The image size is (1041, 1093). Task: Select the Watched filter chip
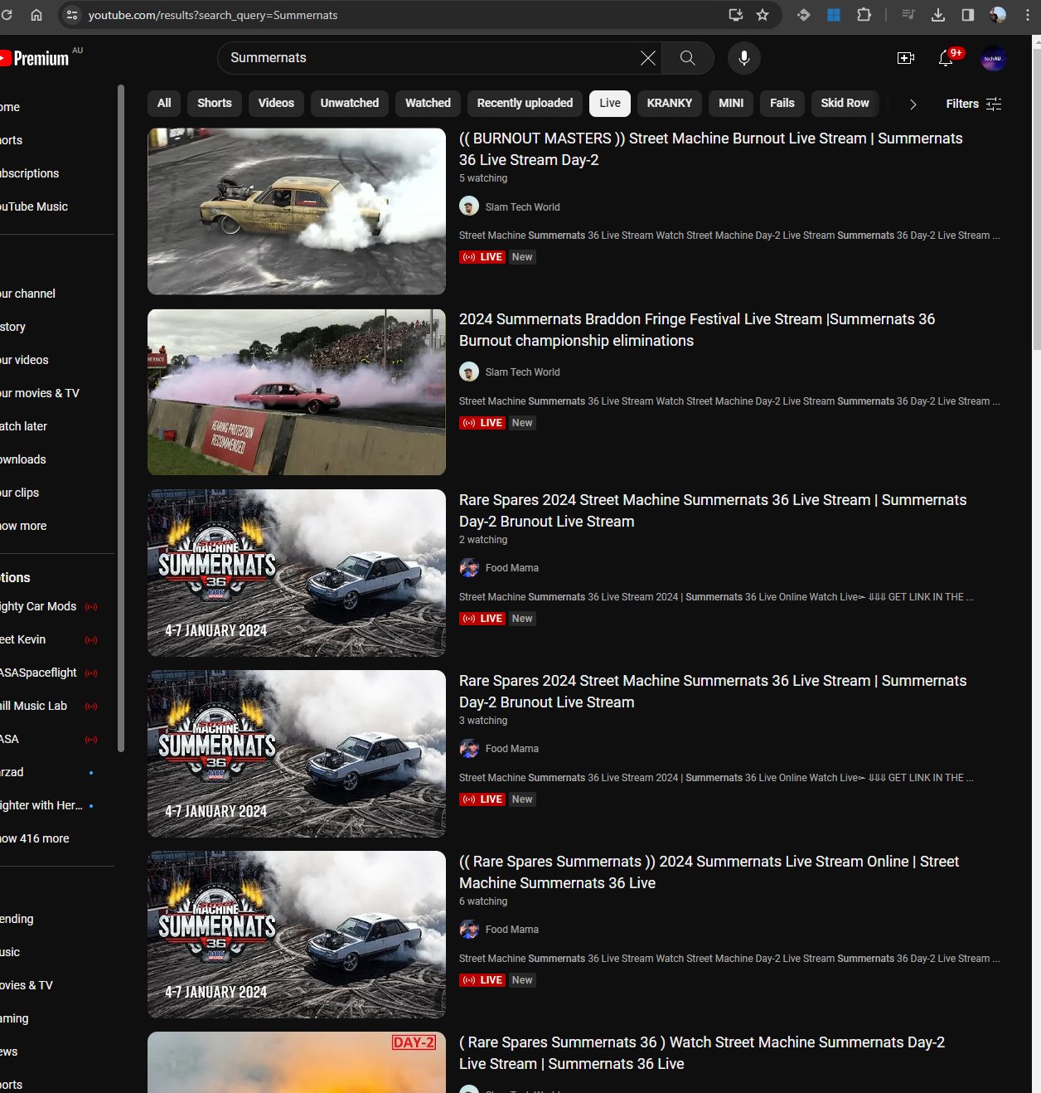pyautogui.click(x=428, y=103)
